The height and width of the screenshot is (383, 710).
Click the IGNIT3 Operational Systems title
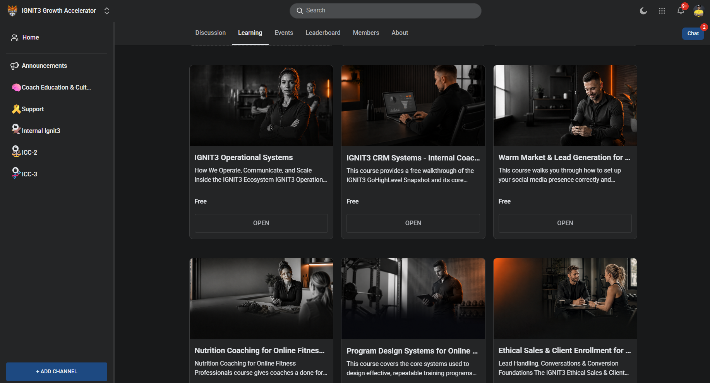[x=244, y=158]
